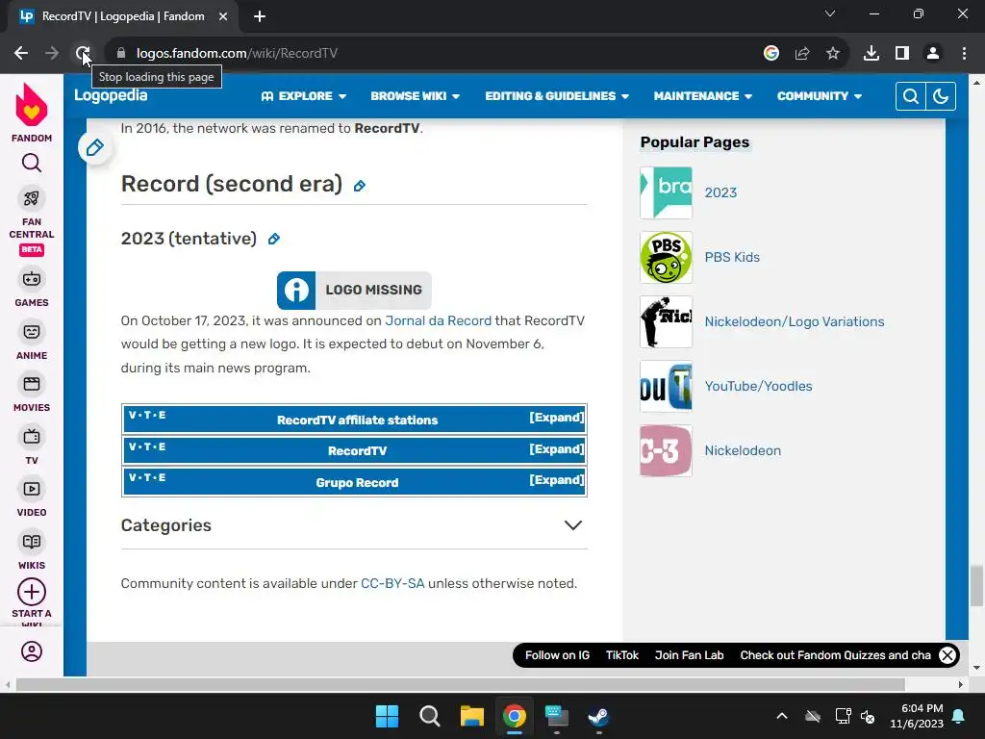
Task: Open Nickelodeon/Logo Variations link
Action: [x=794, y=321]
